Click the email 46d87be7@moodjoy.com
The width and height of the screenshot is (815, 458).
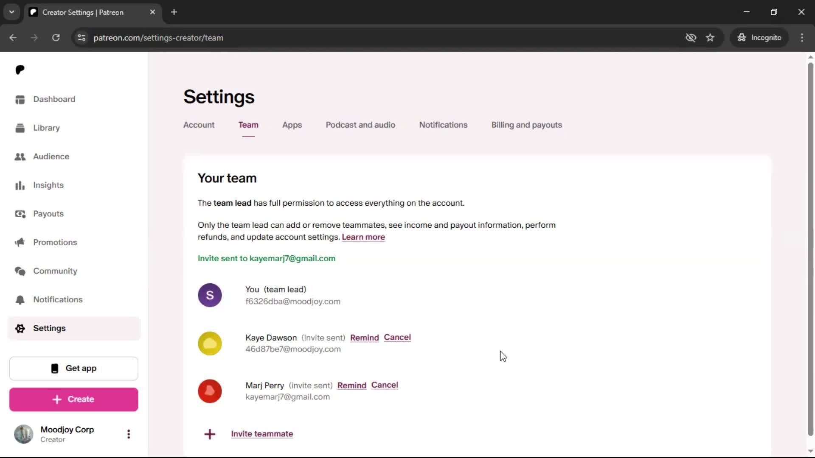293,349
